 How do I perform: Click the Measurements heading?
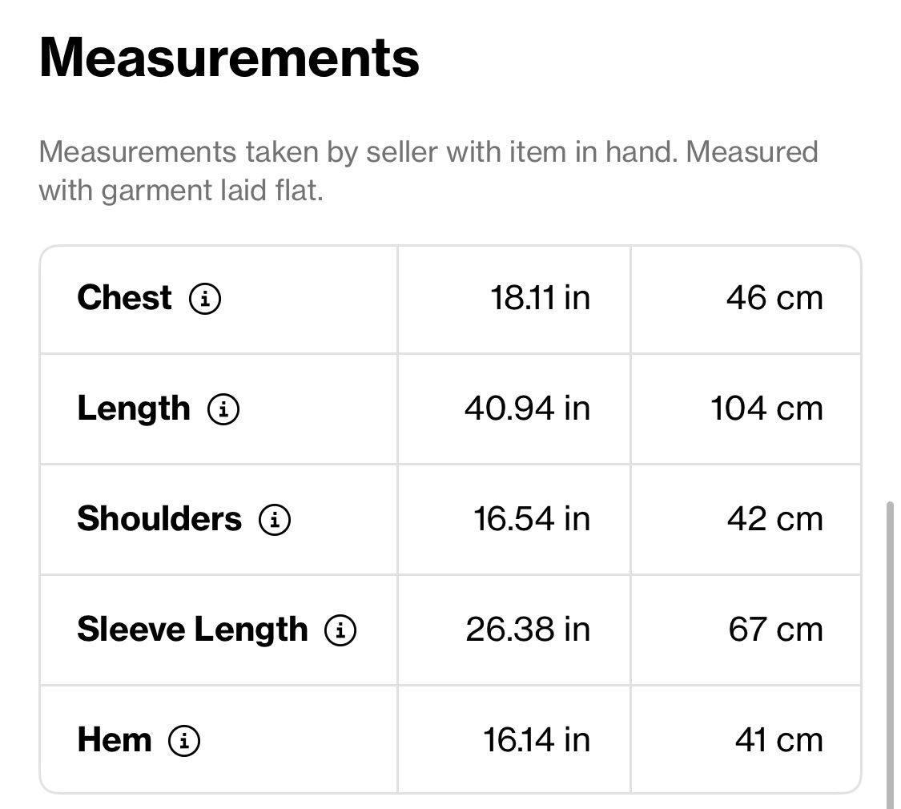(x=229, y=58)
